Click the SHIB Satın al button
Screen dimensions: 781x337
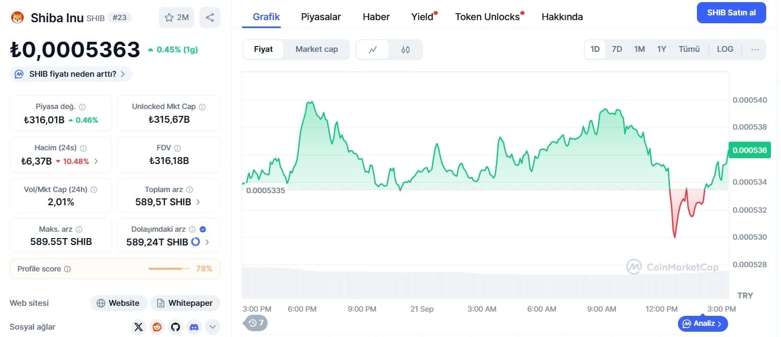tap(731, 13)
